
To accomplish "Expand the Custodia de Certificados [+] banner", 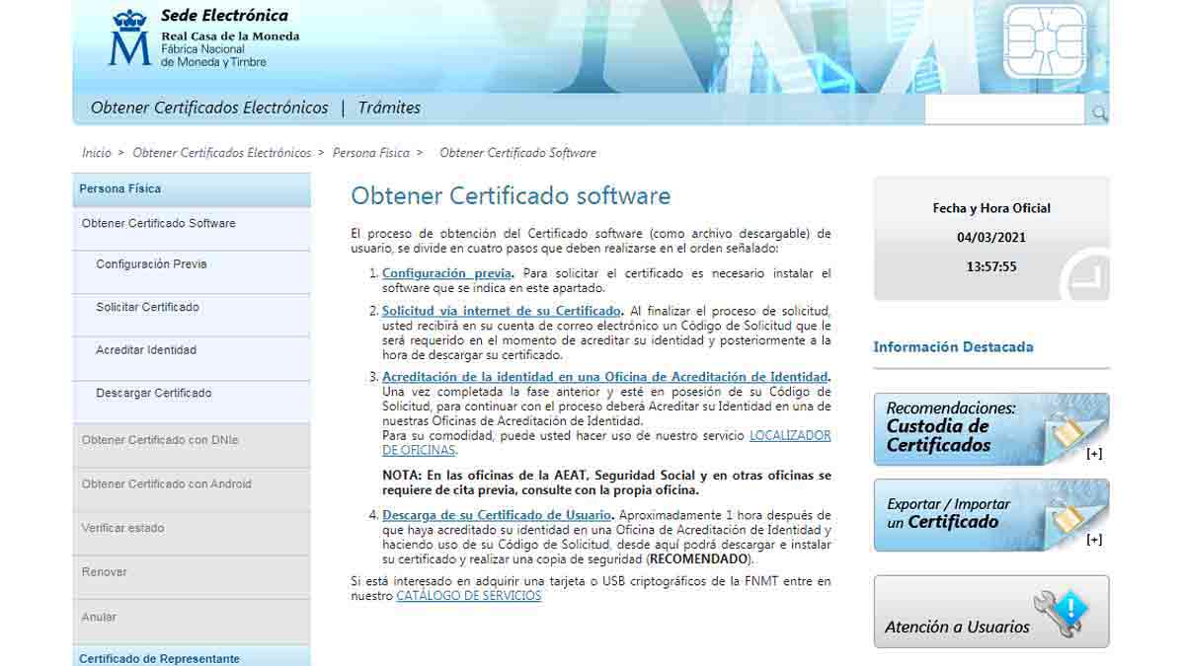I will [x=1093, y=454].
